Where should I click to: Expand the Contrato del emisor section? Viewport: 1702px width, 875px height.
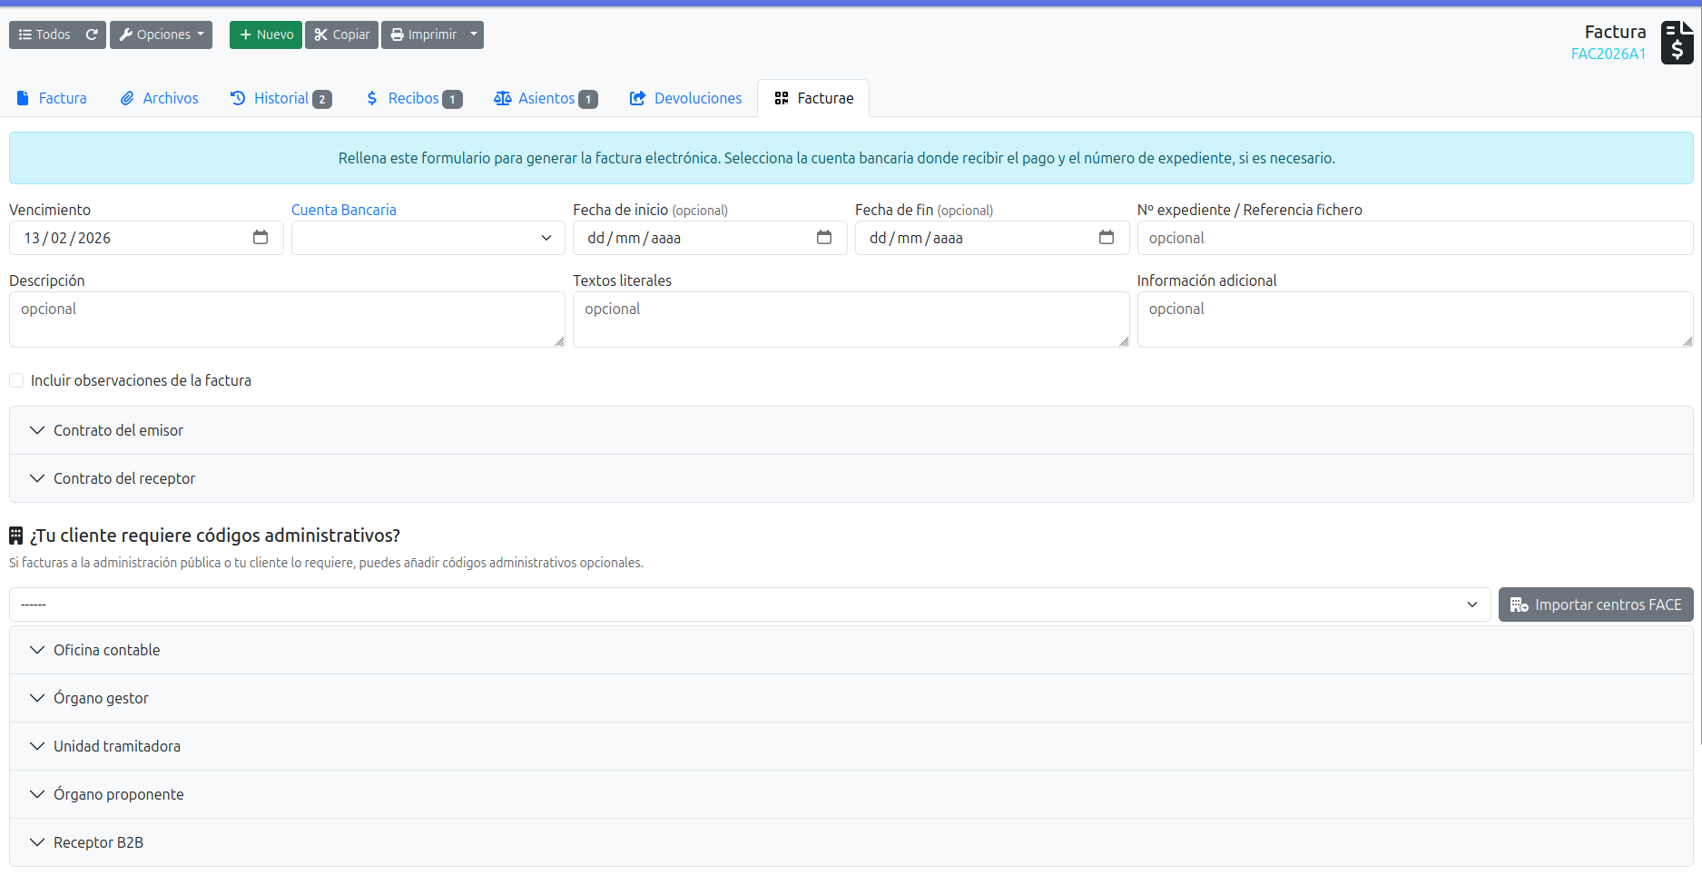pyautogui.click(x=118, y=430)
